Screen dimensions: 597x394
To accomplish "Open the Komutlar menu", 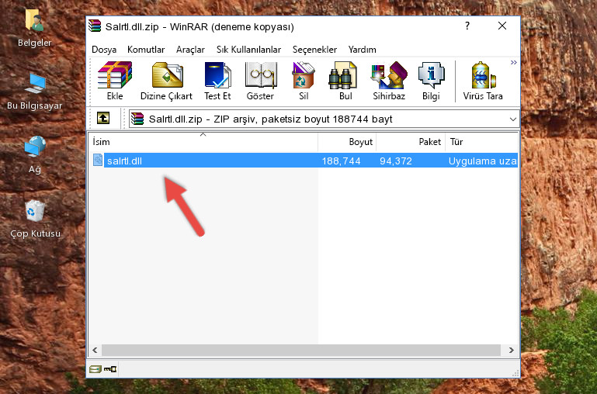I will click(146, 50).
